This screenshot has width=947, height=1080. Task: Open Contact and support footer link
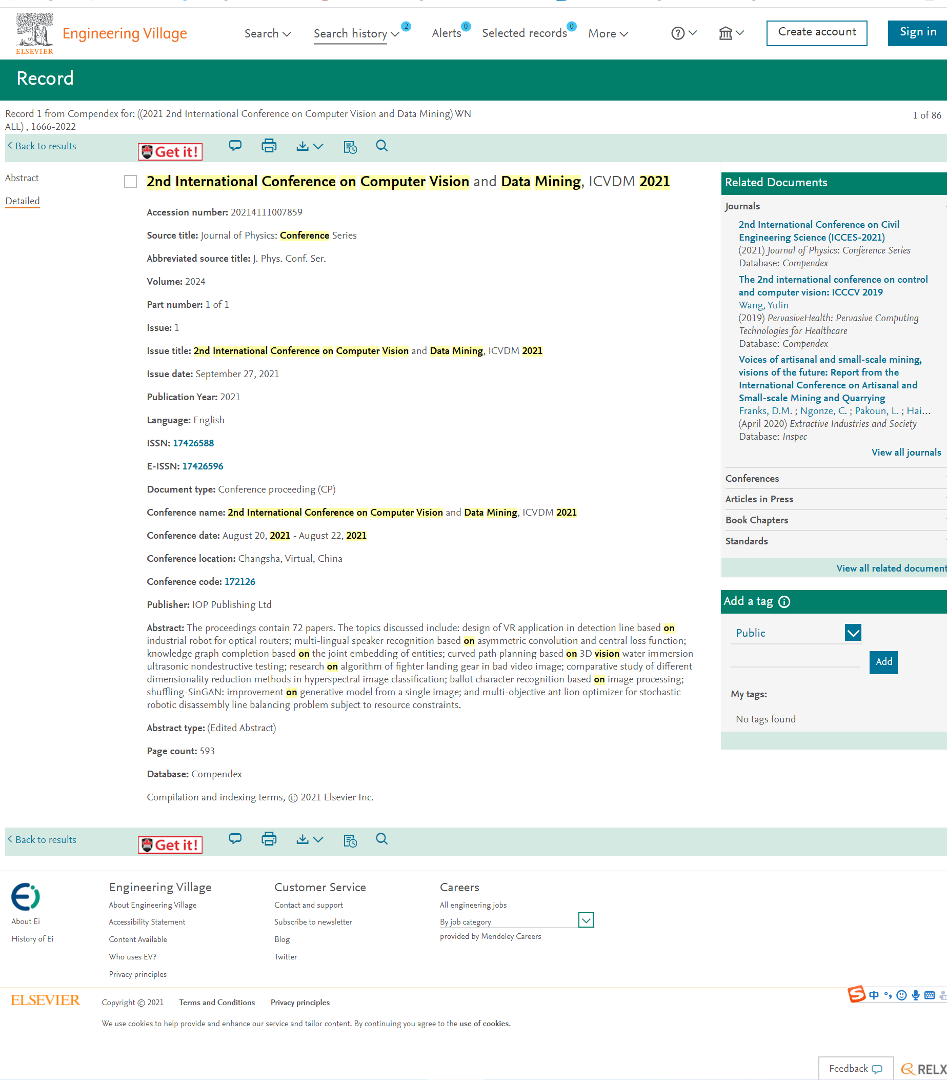pyautogui.click(x=309, y=905)
